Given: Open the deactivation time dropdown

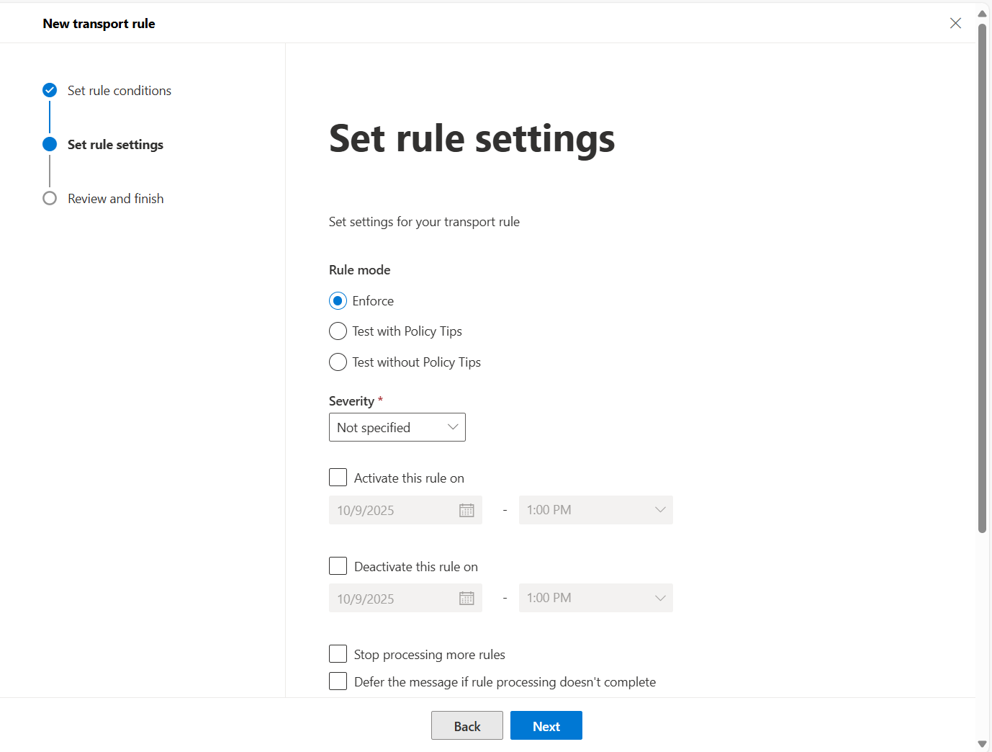Looking at the screenshot, I should 595,598.
